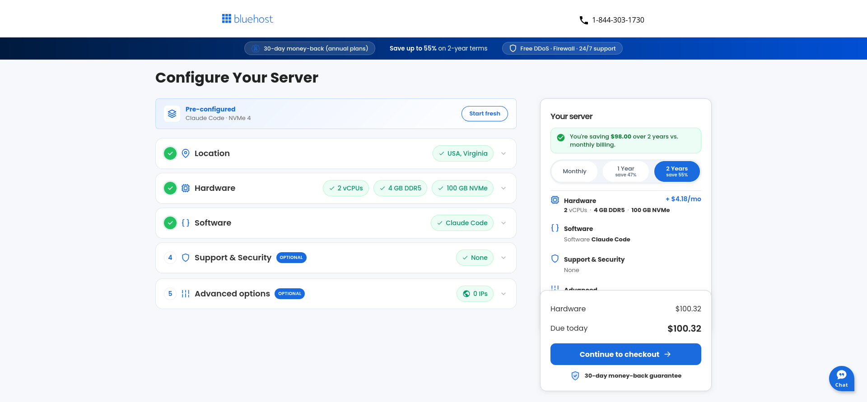Screen dimensions: 867x402
Task: Click the 'Your server' heading
Action: (x=571, y=116)
